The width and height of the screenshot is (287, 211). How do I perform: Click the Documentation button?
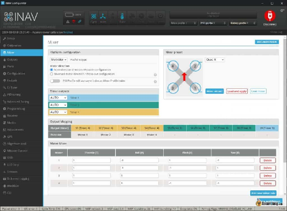[267, 42]
